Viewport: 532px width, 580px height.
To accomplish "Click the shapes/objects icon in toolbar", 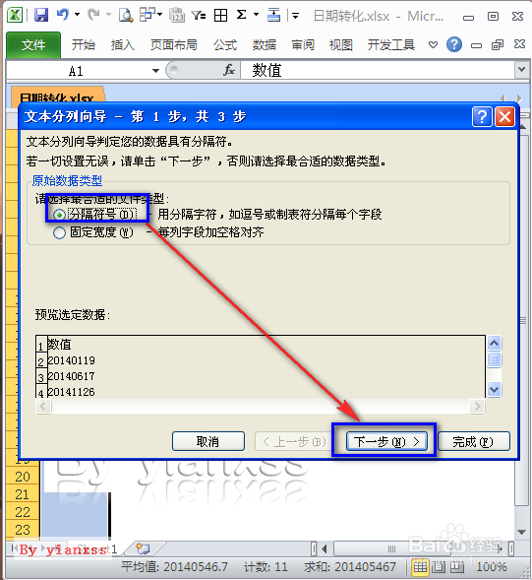I will [148, 15].
